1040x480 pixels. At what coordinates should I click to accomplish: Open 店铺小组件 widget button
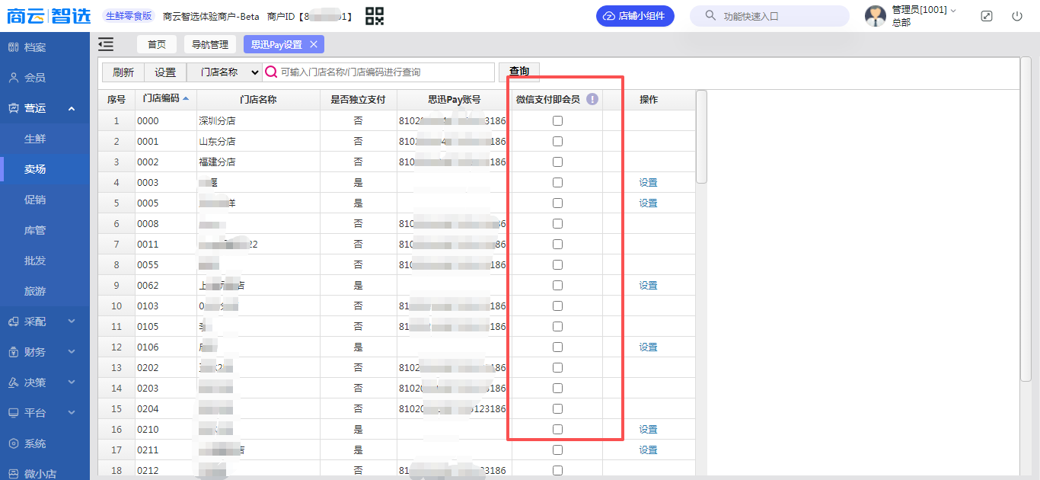tap(635, 16)
